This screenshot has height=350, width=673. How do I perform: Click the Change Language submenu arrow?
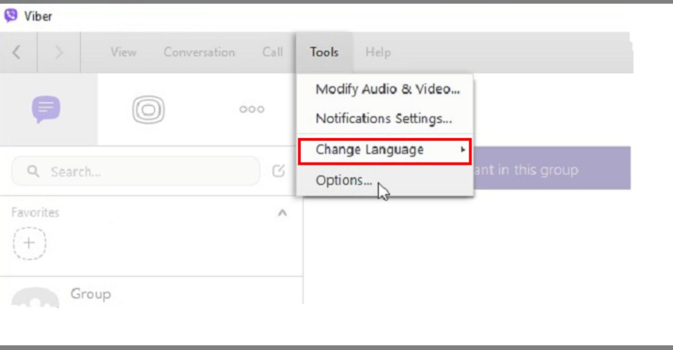463,150
